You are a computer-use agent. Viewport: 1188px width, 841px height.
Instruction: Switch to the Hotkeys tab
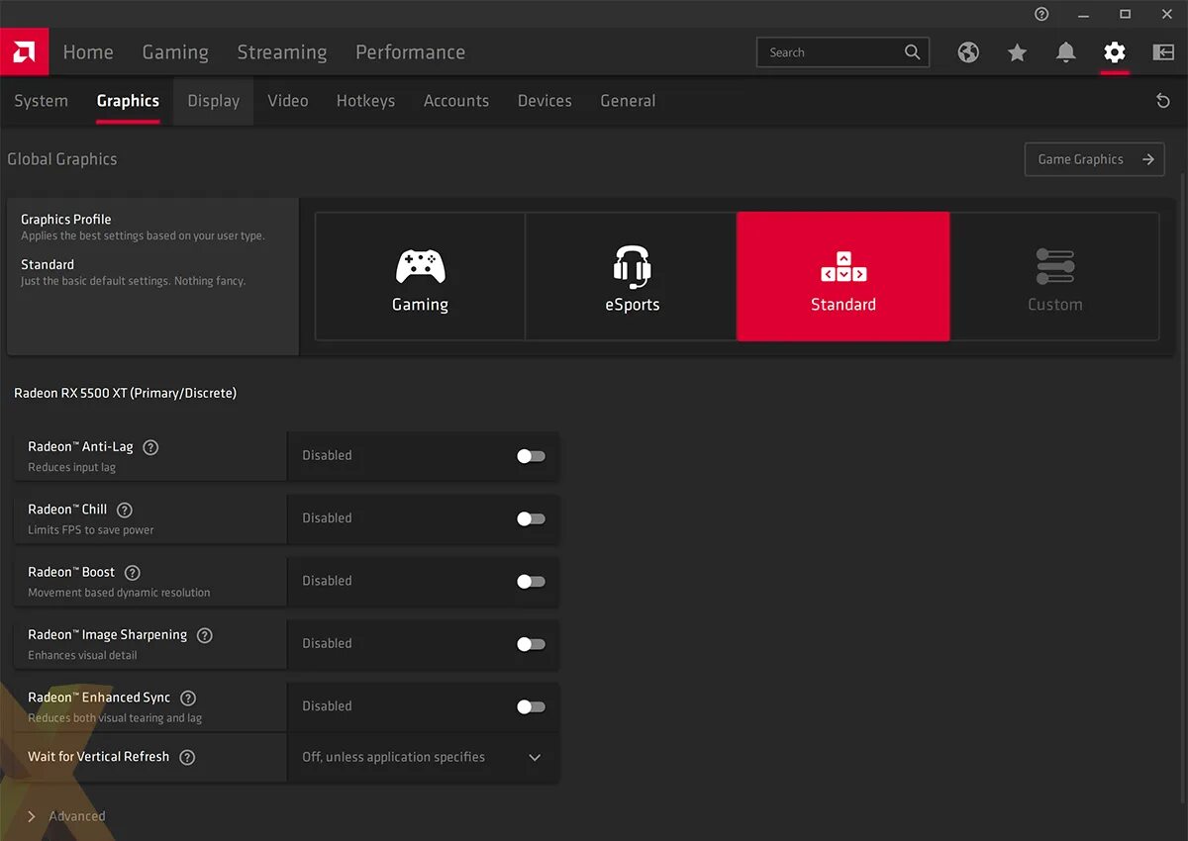point(365,101)
